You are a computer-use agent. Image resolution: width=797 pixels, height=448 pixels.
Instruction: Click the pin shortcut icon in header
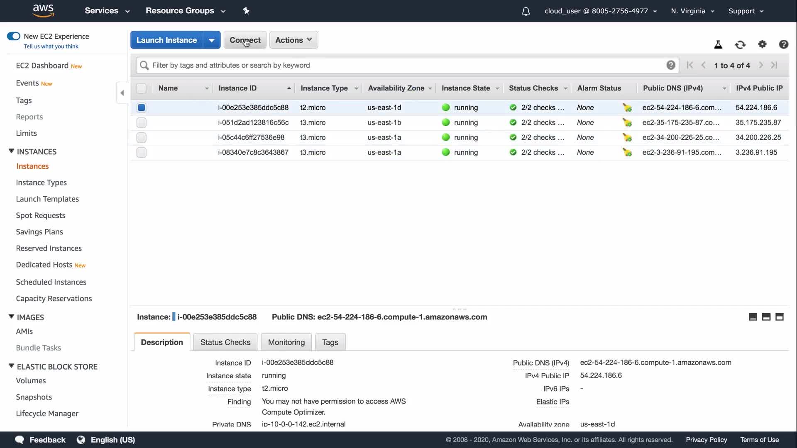tap(246, 11)
